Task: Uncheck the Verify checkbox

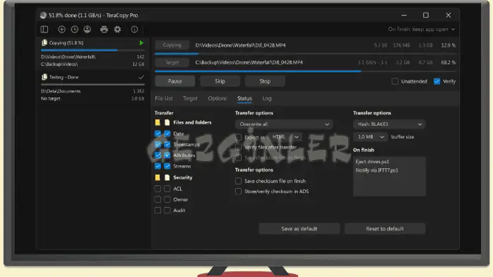Action: pos(437,81)
